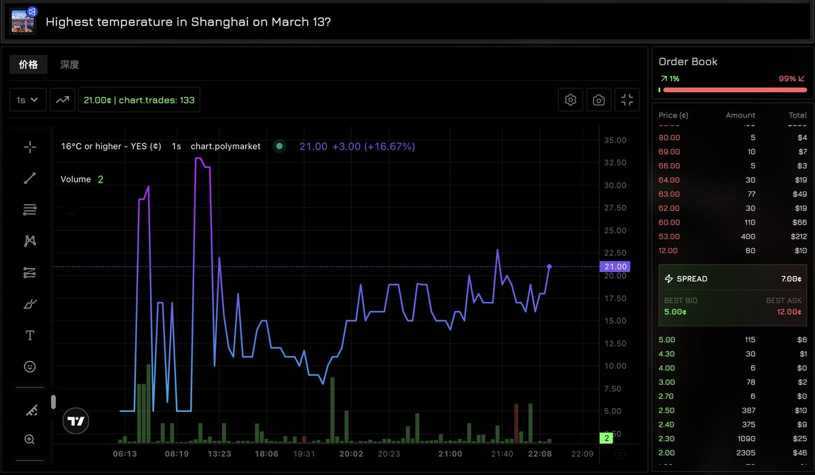Select the 53.00 ask price row
Viewport: 815px width, 475px height.
tap(733, 237)
